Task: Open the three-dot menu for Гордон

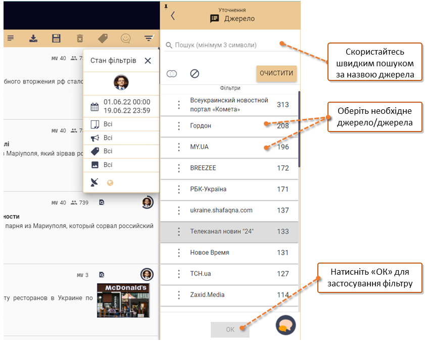Action: pyautogui.click(x=178, y=126)
